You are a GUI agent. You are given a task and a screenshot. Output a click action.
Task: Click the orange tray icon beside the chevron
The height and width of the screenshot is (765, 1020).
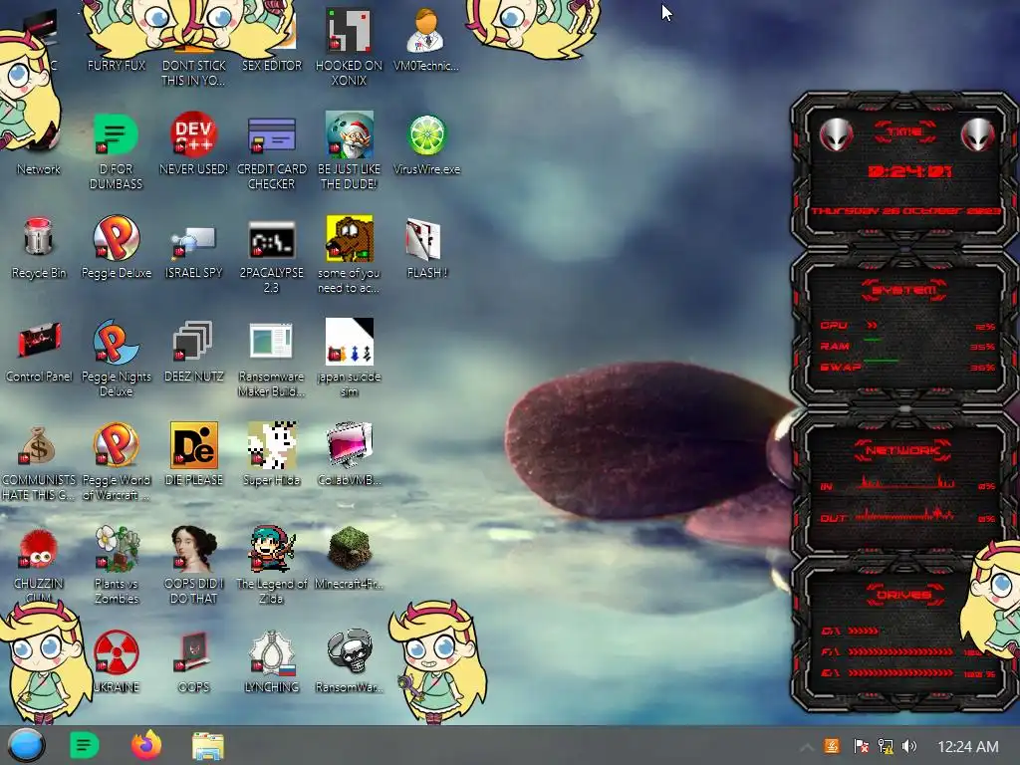tap(832, 746)
